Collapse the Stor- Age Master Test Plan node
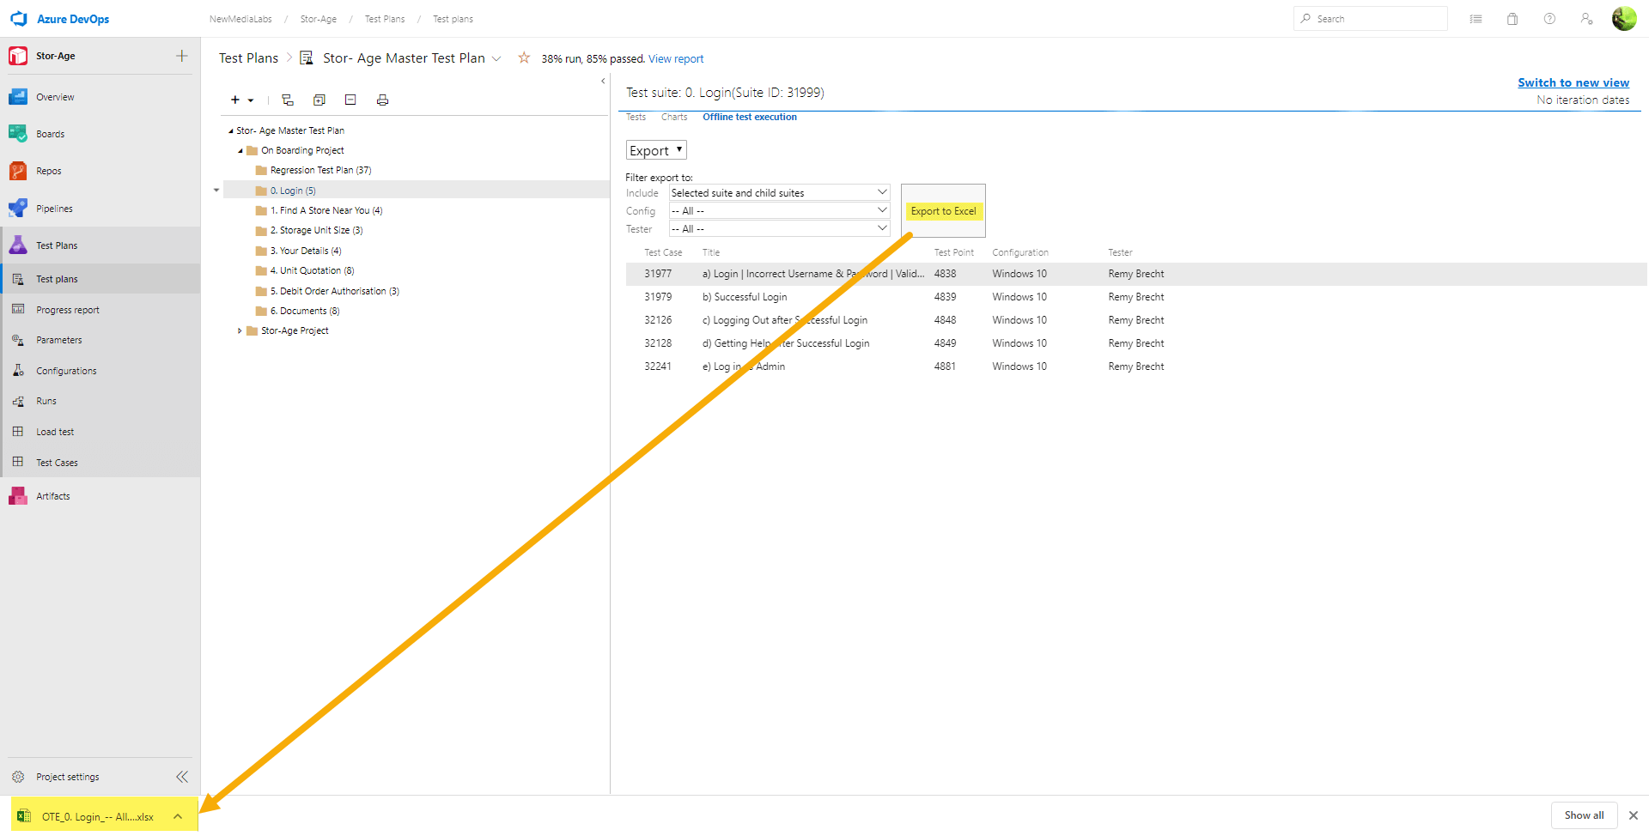This screenshot has width=1649, height=836. (230, 131)
